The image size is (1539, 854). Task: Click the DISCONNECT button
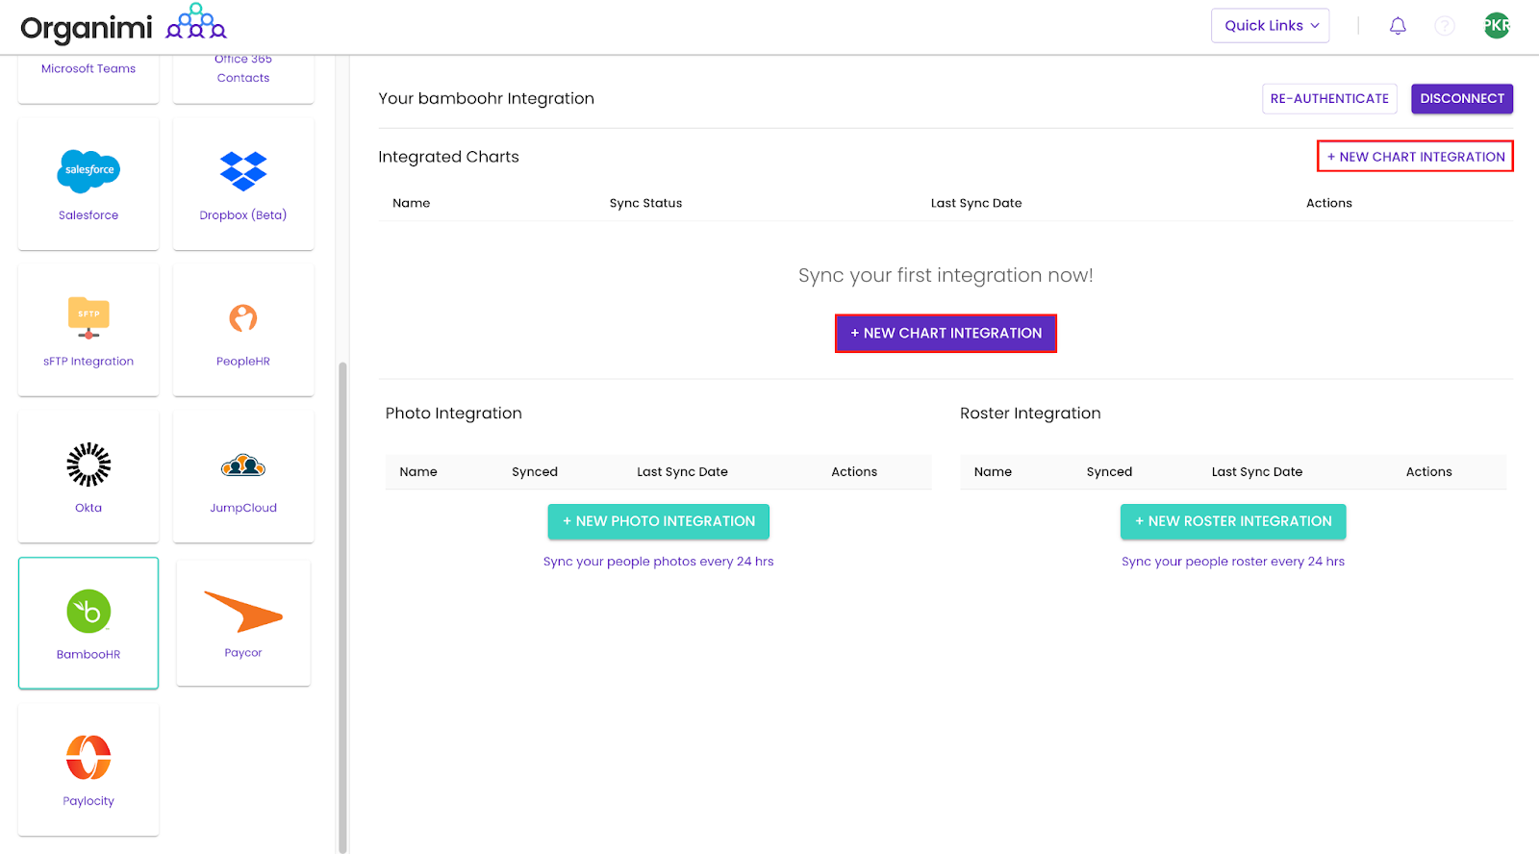pos(1462,98)
